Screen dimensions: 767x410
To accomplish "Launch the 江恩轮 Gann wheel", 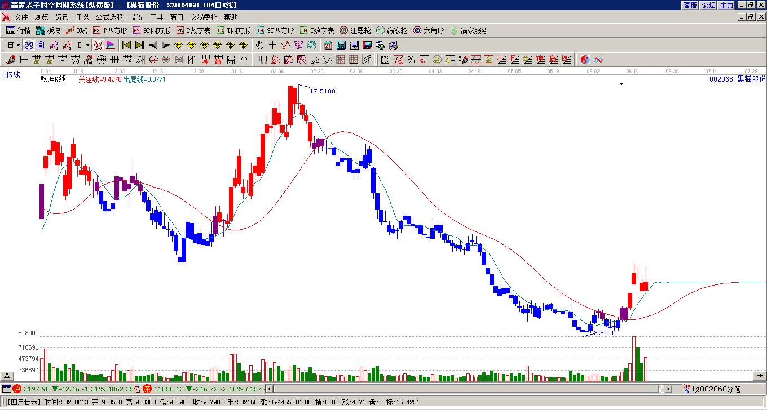I will [x=355, y=30].
